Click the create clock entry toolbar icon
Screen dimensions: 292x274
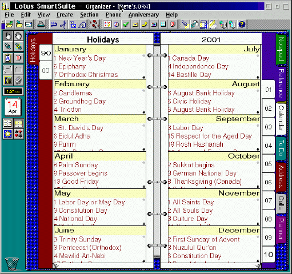coord(116,25)
